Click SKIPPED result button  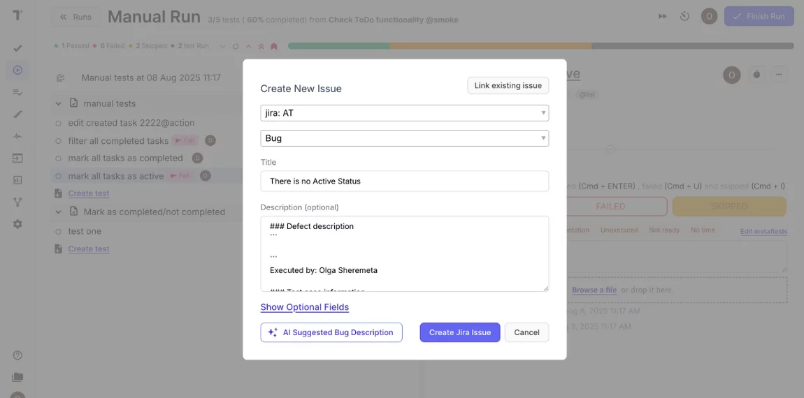729,207
